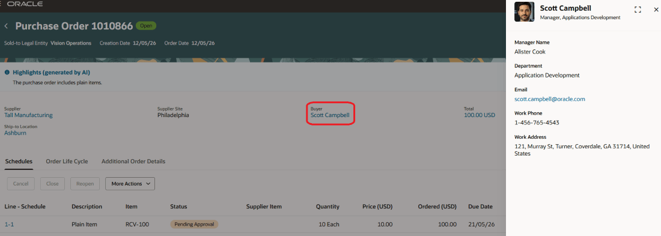Image resolution: width=661 pixels, height=236 pixels.
Task: Open the 100.00 USD total link
Action: coord(480,115)
